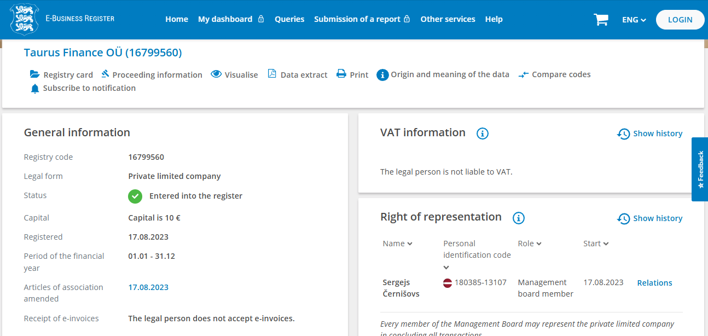Sort by the Name column chevron
This screenshot has width=708, height=336.
tap(410, 244)
